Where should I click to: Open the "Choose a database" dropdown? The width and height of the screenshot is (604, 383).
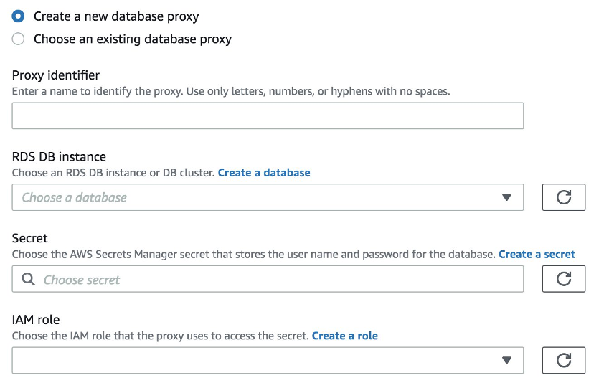258,198
